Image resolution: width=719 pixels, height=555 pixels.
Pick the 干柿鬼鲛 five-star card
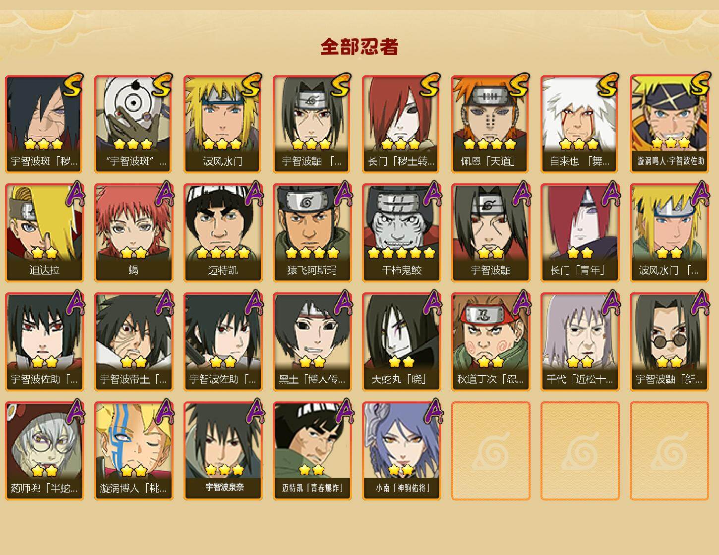401,233
